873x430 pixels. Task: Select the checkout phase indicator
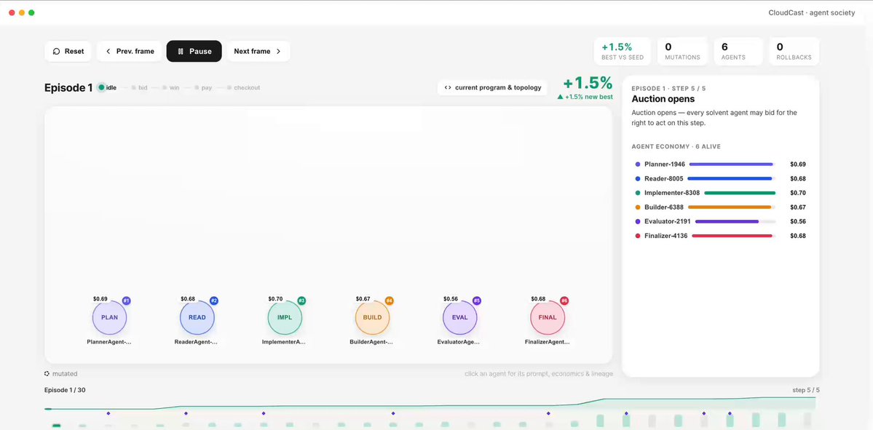(243, 88)
